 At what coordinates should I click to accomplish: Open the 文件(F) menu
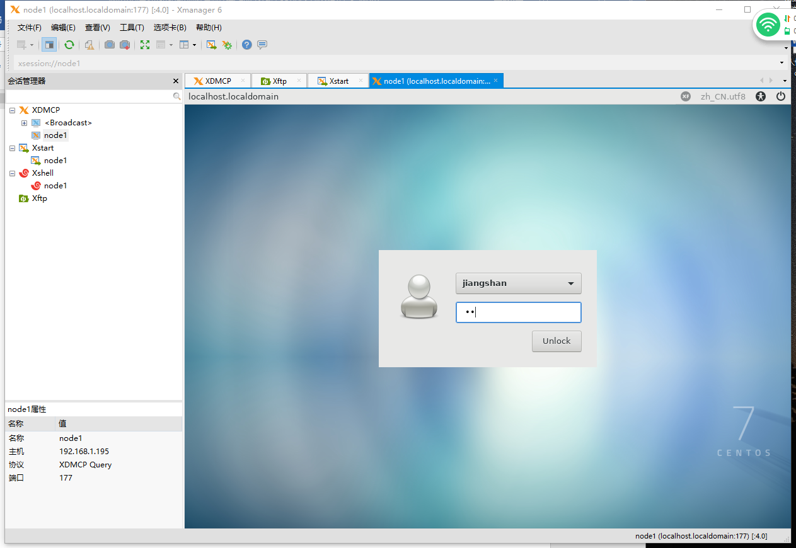point(29,28)
